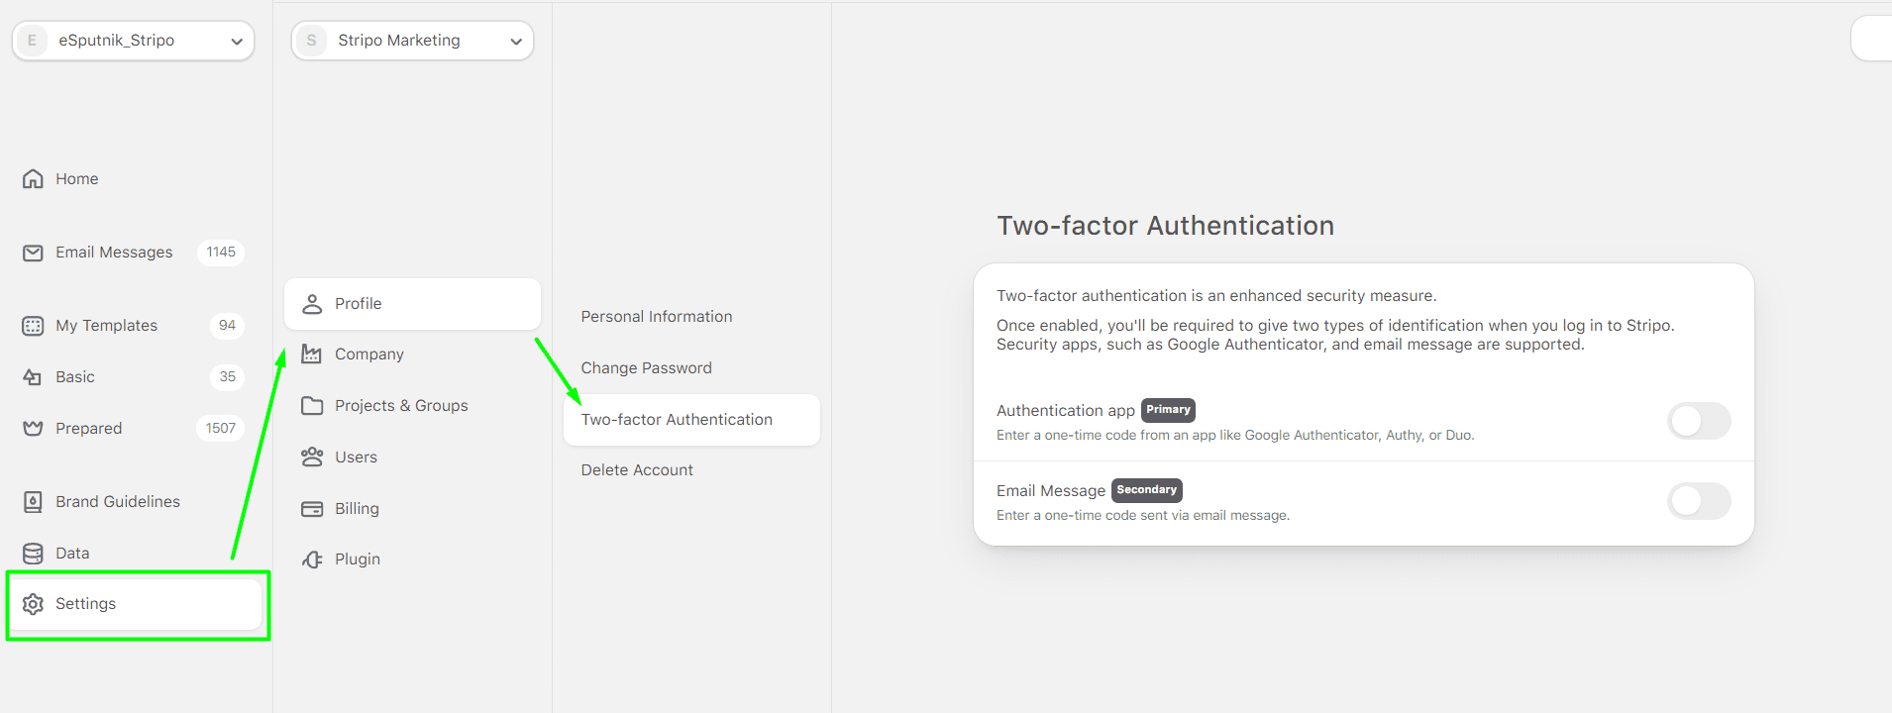Go to Delete Account
This screenshot has height=713, width=1892.
point(637,470)
